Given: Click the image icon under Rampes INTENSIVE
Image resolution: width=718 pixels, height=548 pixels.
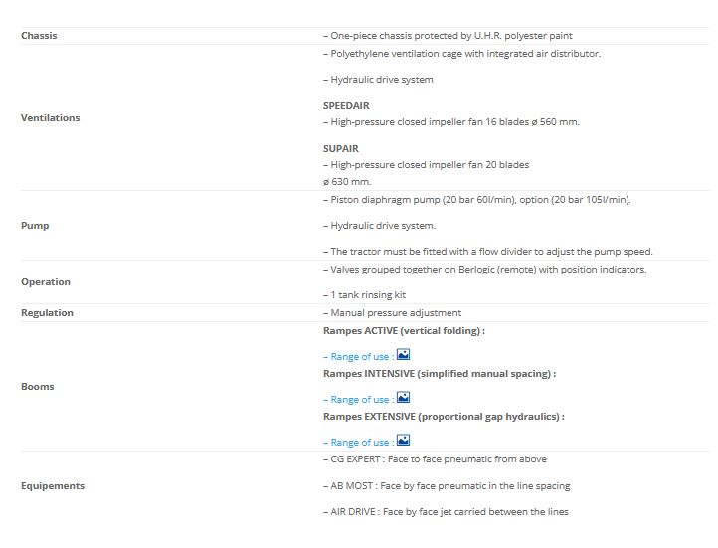Looking at the screenshot, I should tap(403, 397).
